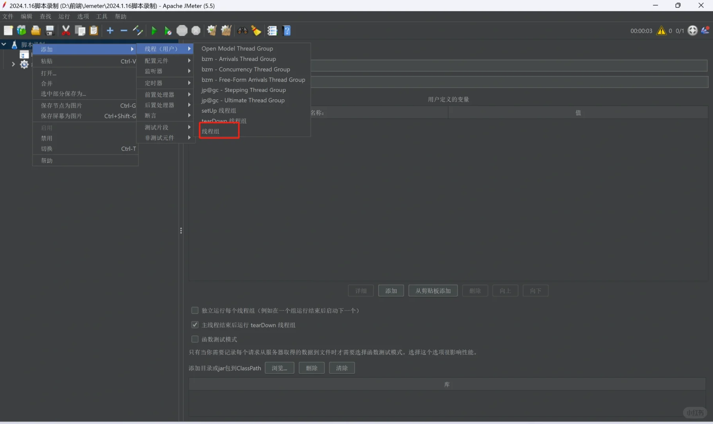713x424 pixels.
Task: Click 浏览... to add a ClassPath jar
Action: click(279, 368)
